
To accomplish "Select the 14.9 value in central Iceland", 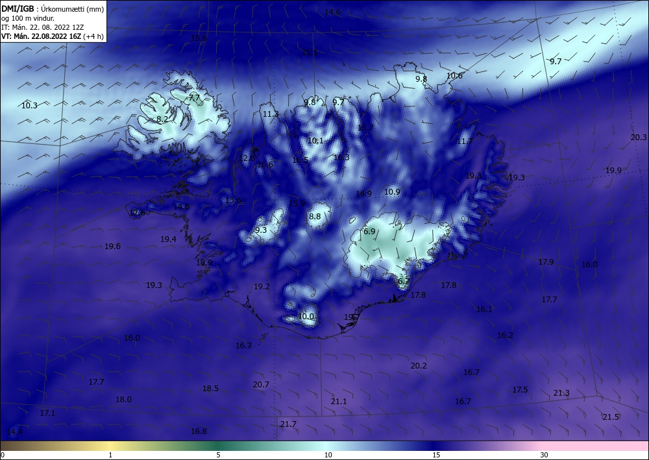I will pos(363,193).
